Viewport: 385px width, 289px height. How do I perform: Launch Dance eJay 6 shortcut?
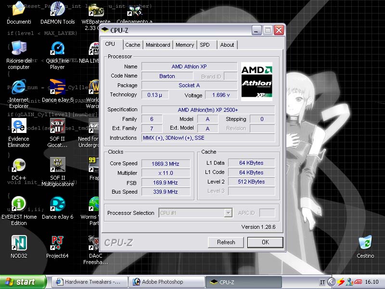[x=57, y=204]
